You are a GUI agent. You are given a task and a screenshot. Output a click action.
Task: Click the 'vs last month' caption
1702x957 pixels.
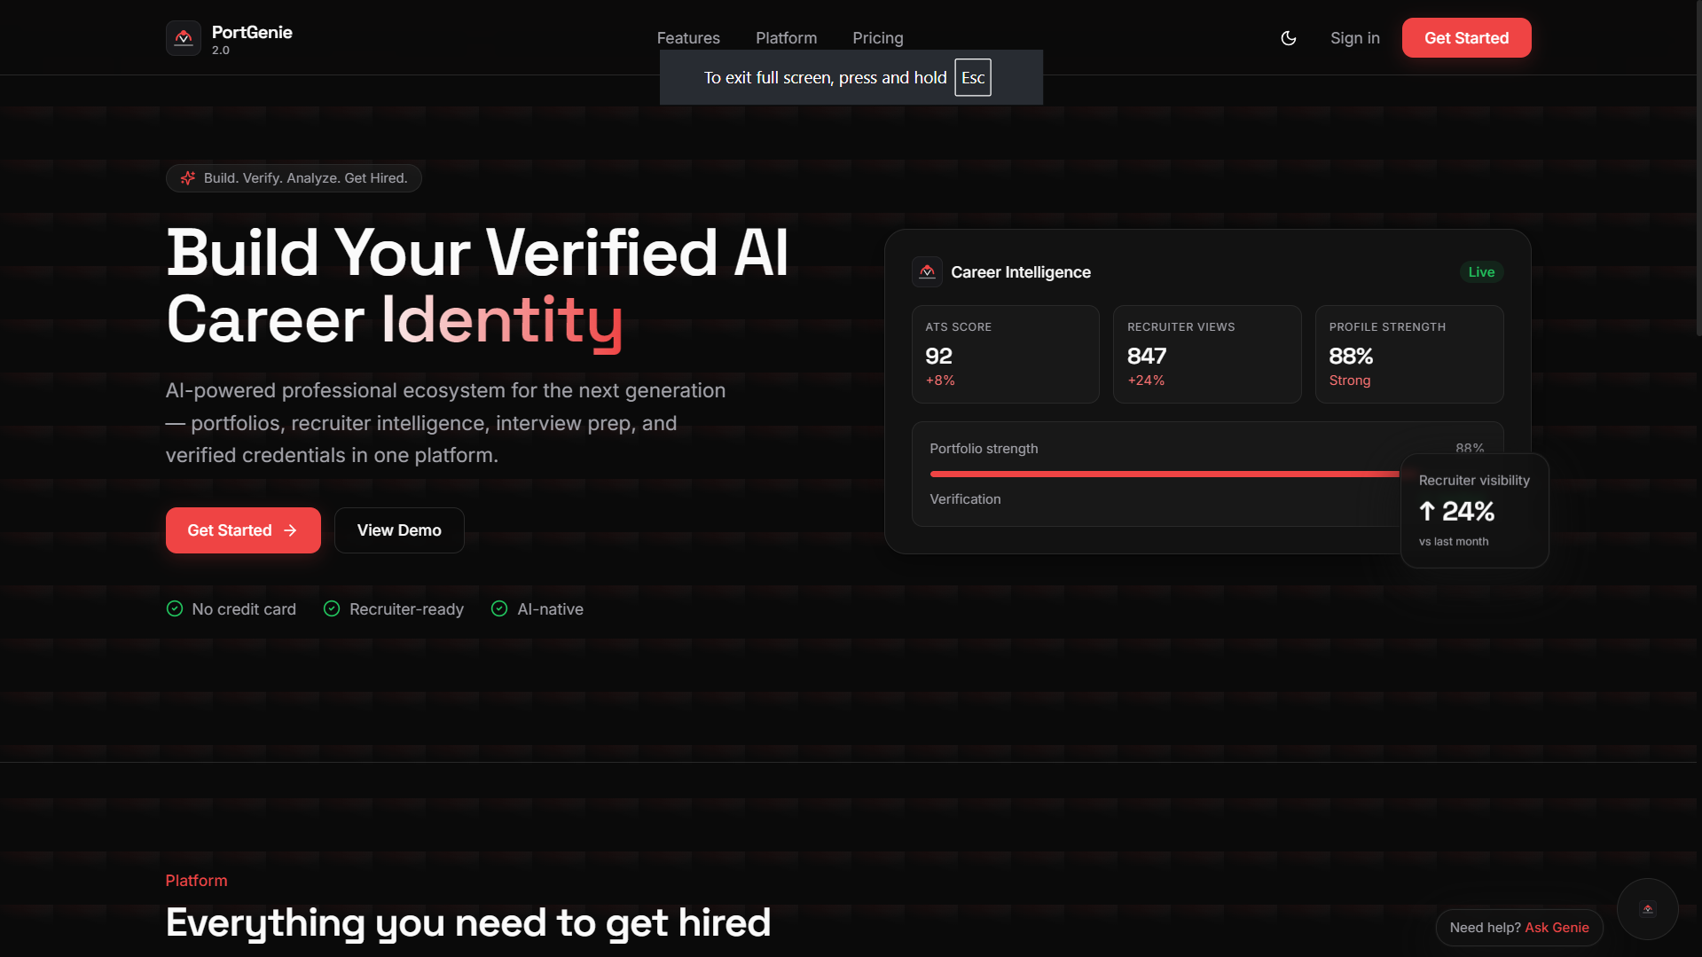point(1453,542)
